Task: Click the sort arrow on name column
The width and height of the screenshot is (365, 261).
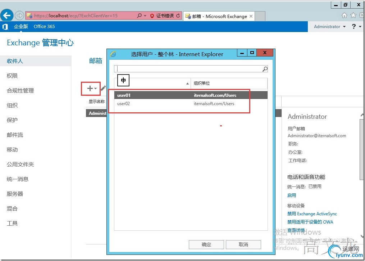Action: point(187,84)
